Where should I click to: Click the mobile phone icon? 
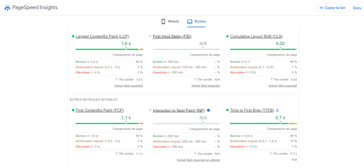pyautogui.click(x=164, y=21)
